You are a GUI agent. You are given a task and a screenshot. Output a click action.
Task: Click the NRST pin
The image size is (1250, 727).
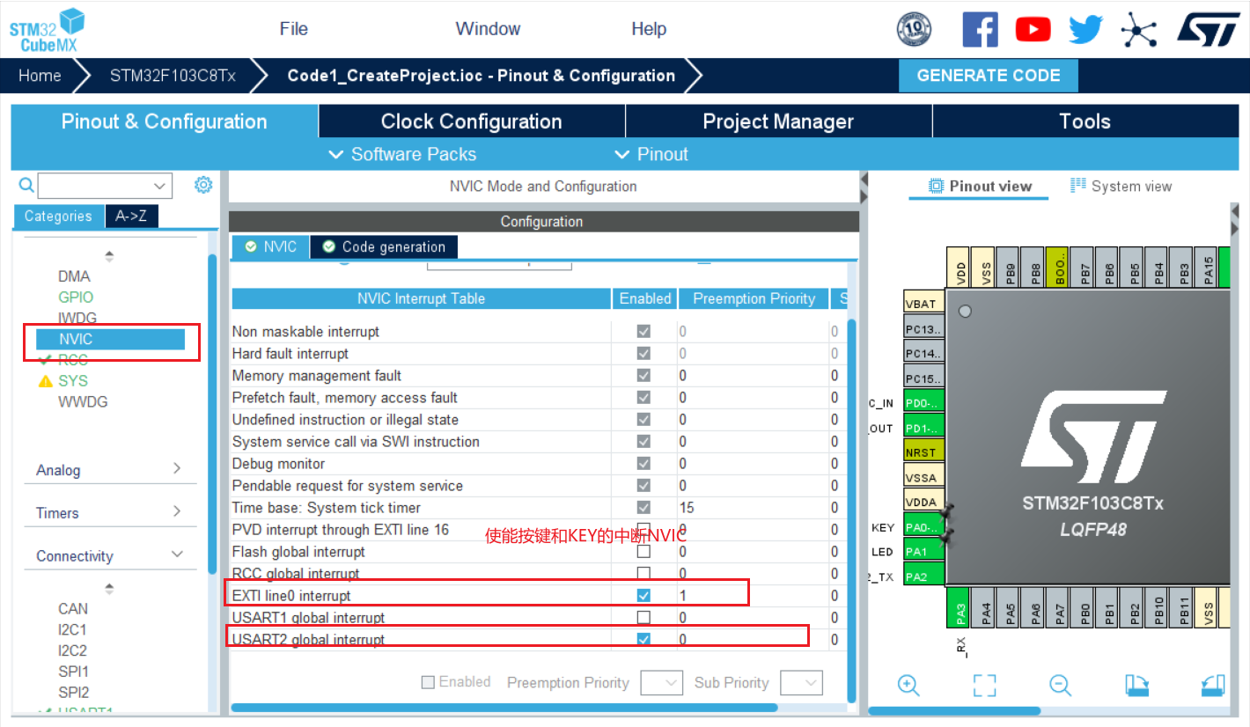click(x=923, y=452)
